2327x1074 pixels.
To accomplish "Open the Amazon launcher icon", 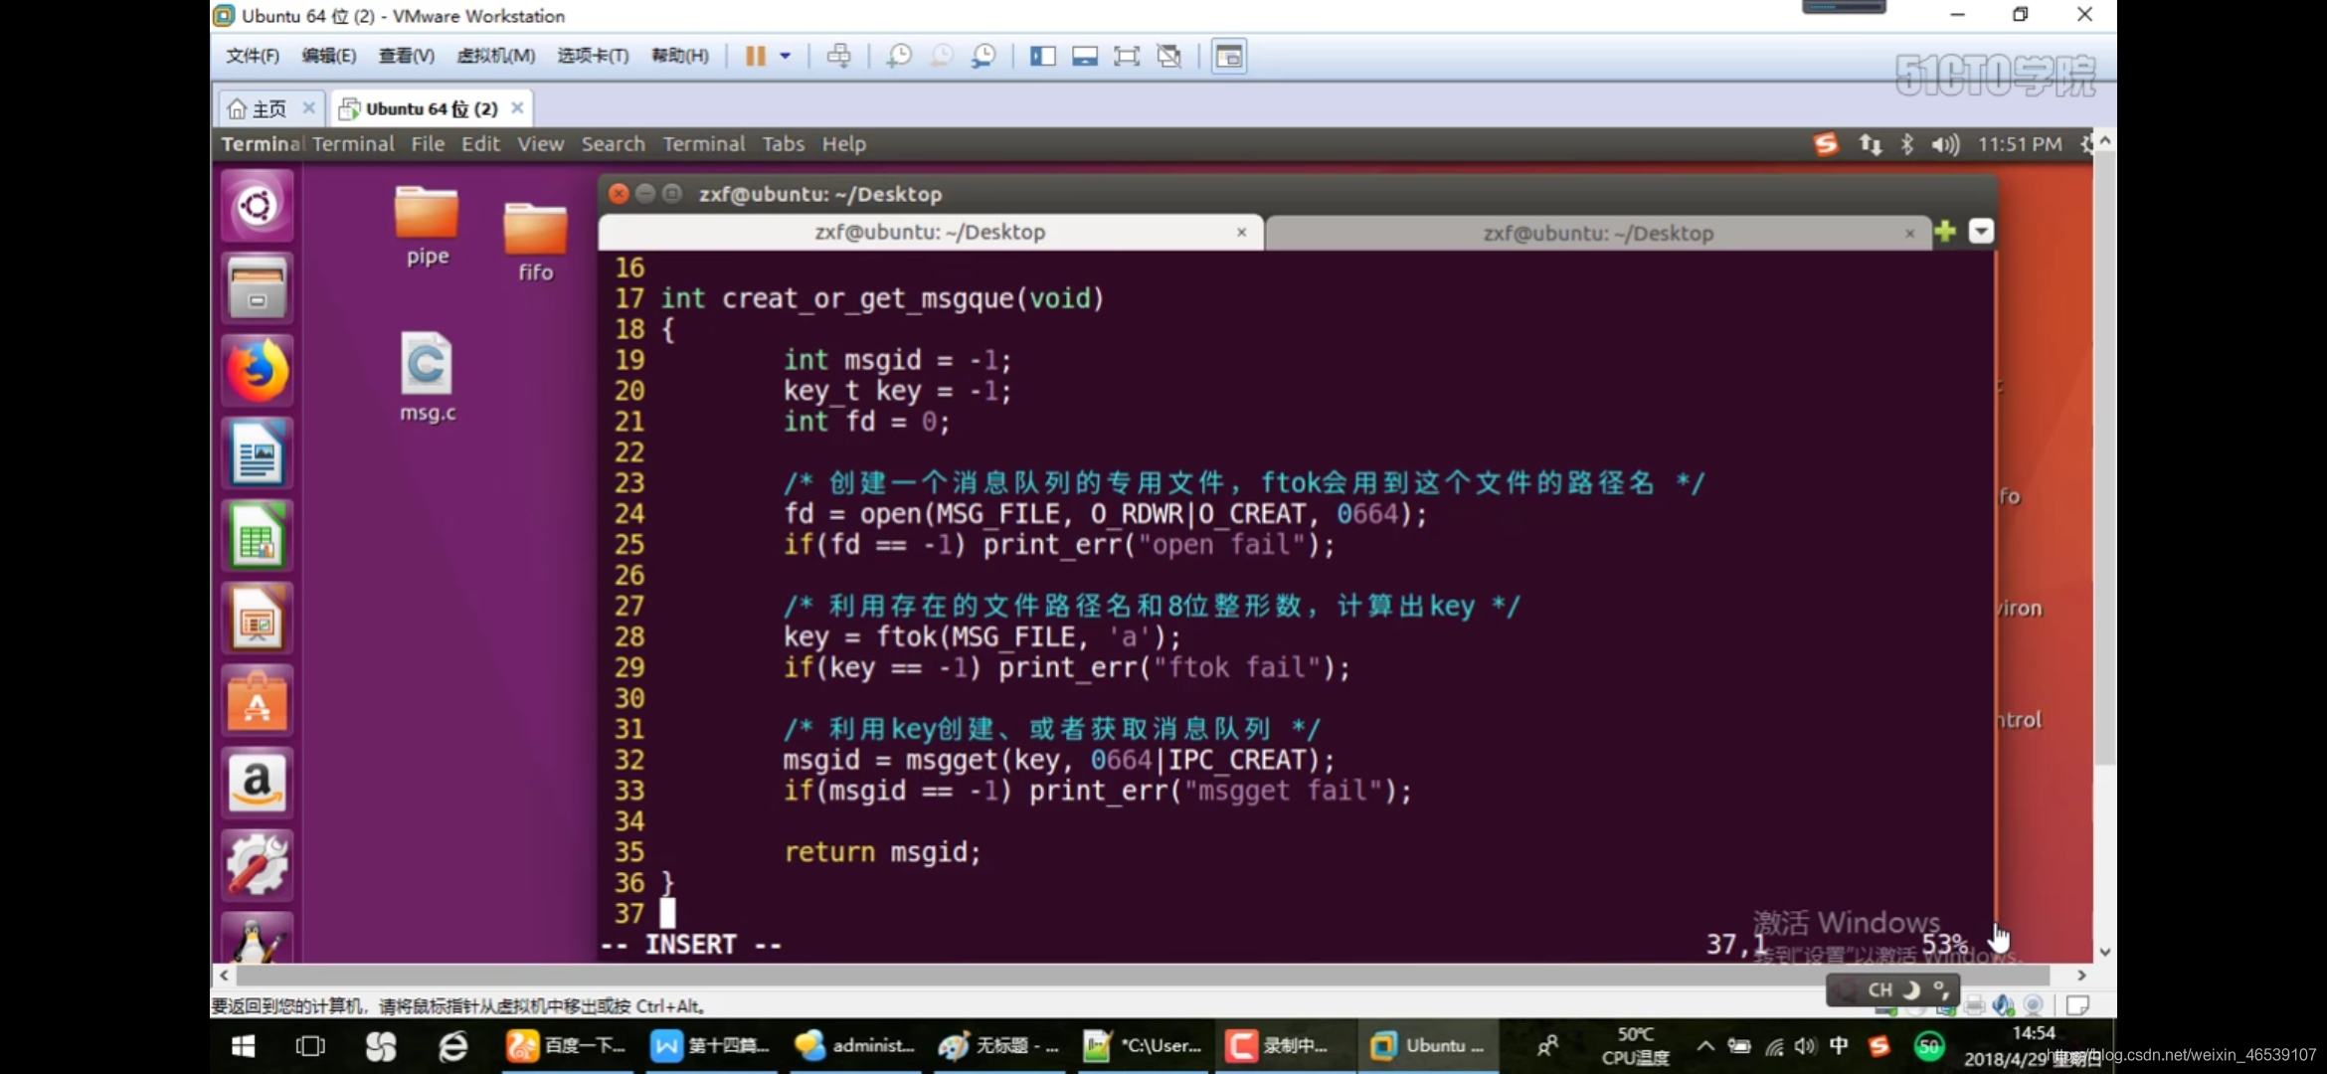I will tap(257, 783).
